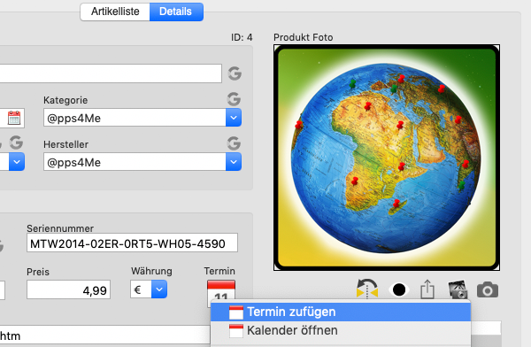Select the Details tab
Viewport: 531px width, 347px height.
click(176, 12)
